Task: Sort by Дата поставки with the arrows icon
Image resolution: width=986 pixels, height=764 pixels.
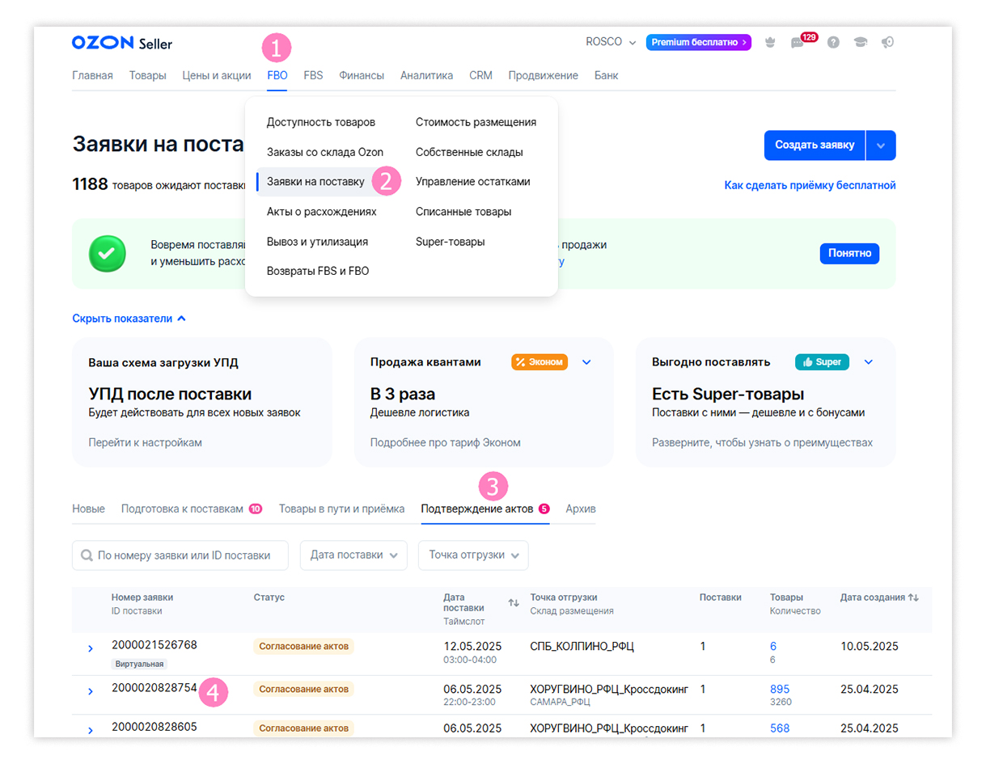Action: (x=514, y=603)
